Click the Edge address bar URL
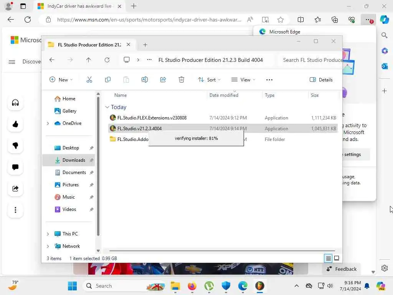This screenshot has height=295, width=393. 149,20
